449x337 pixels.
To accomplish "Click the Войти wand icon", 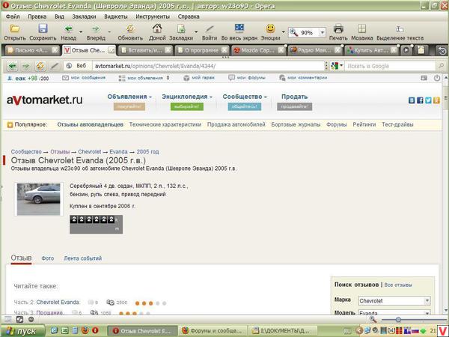I will point(210,28).
